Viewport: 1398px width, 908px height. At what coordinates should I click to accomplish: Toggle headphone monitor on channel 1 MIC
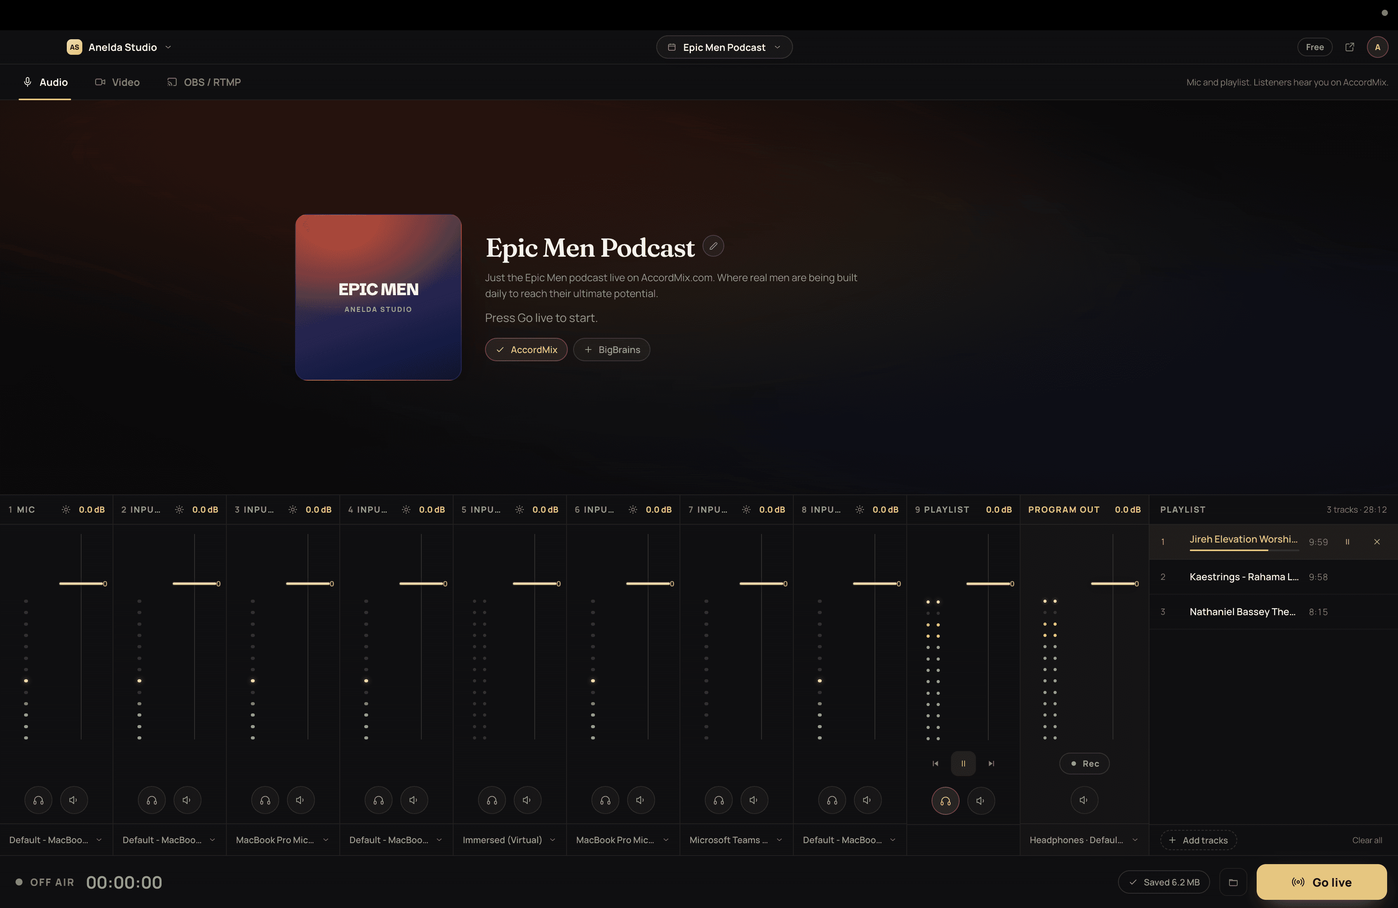(38, 800)
